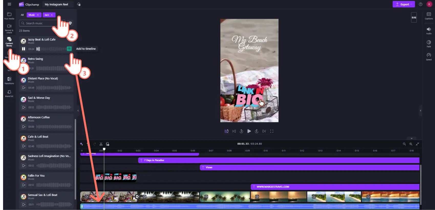
Task: Select the WWW.MARGIESTRAVEL.COM text clip
Action: pos(335,187)
